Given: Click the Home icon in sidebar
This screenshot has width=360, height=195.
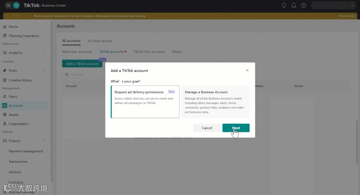Looking at the screenshot, I should point(5,27).
